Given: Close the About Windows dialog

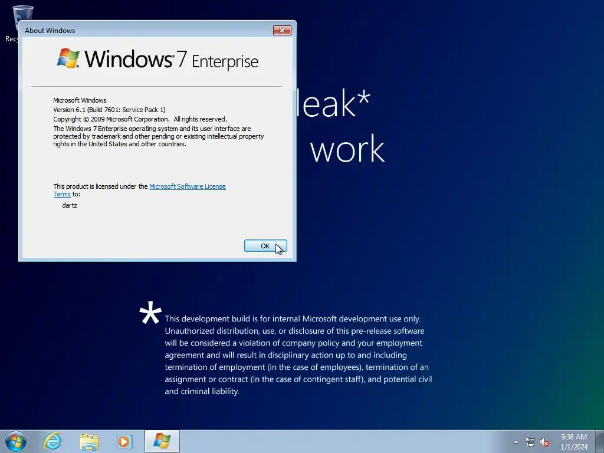Looking at the screenshot, I should 282,31.
